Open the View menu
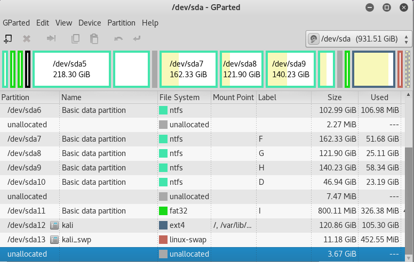Screen dimensions: 414x262 [63, 23]
